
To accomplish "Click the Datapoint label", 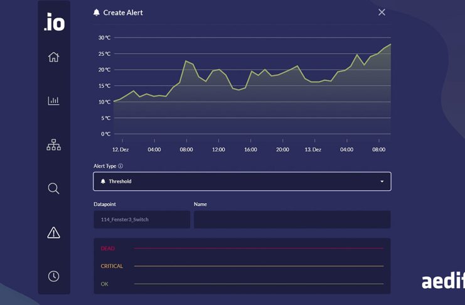I will tap(105, 204).
